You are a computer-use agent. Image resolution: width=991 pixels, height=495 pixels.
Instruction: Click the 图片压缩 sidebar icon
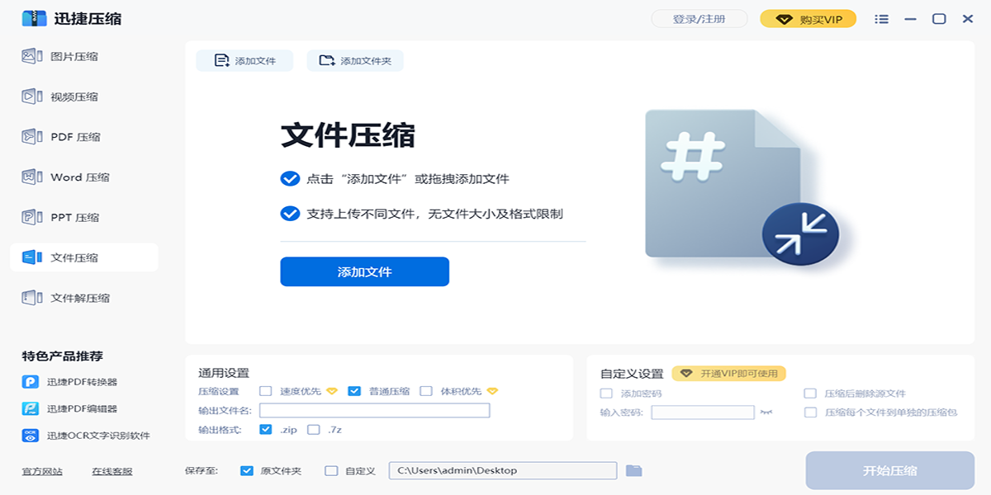point(31,56)
